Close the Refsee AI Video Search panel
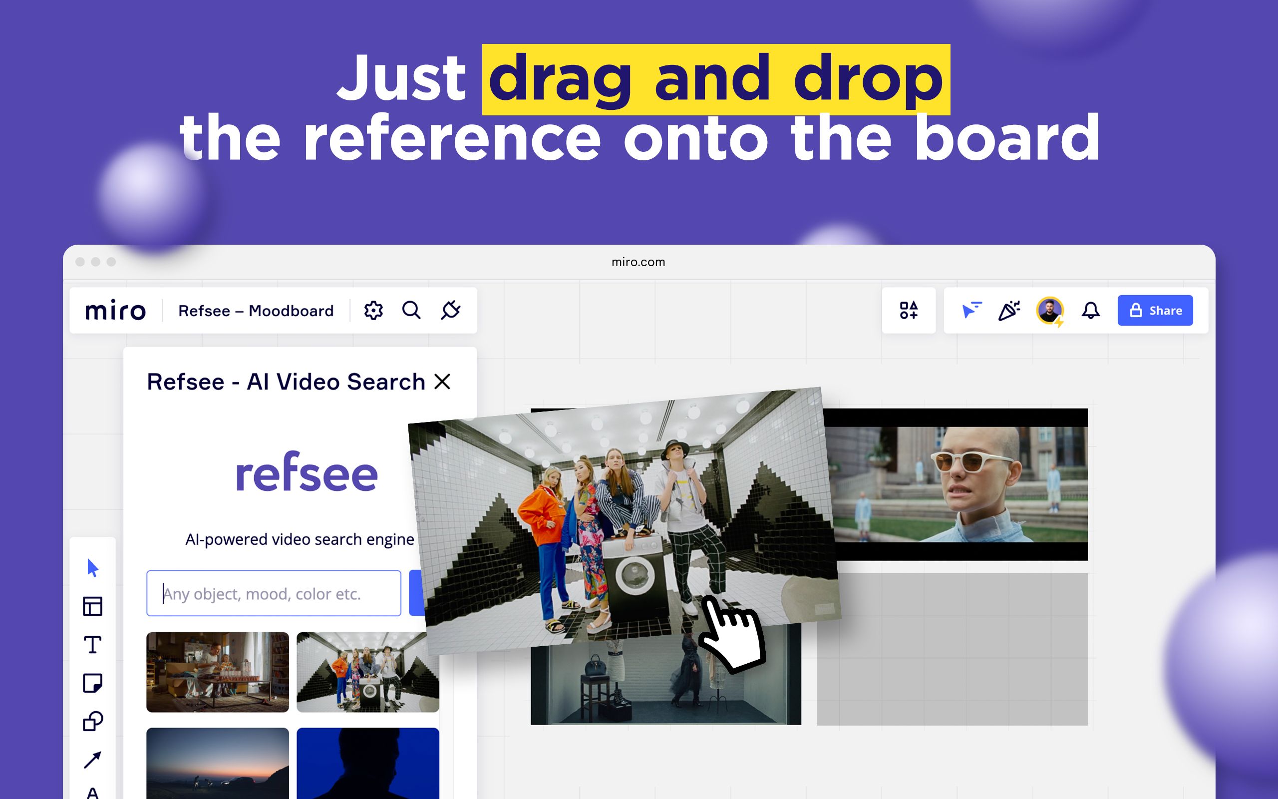The image size is (1278, 799). [x=442, y=382]
